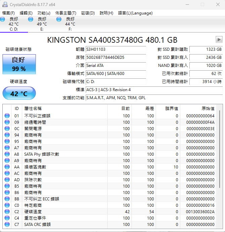Select the 總通電時間 attribute name

coord(35,122)
